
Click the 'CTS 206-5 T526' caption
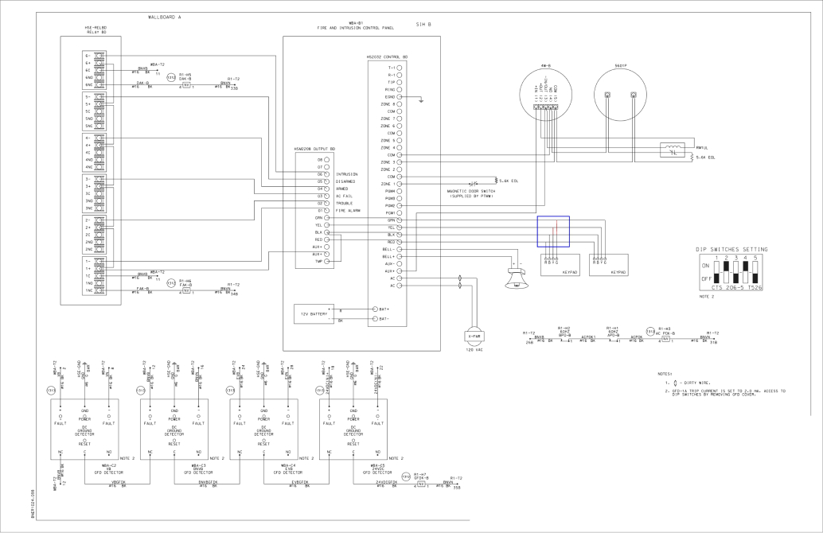[737, 288]
